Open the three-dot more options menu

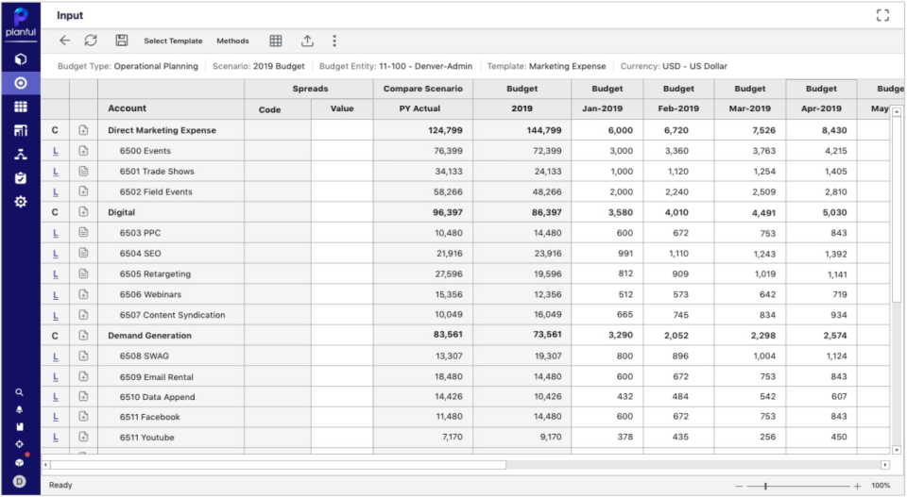click(334, 41)
